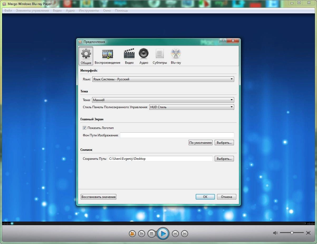Click the Восстановить значения button

[x=98, y=197]
